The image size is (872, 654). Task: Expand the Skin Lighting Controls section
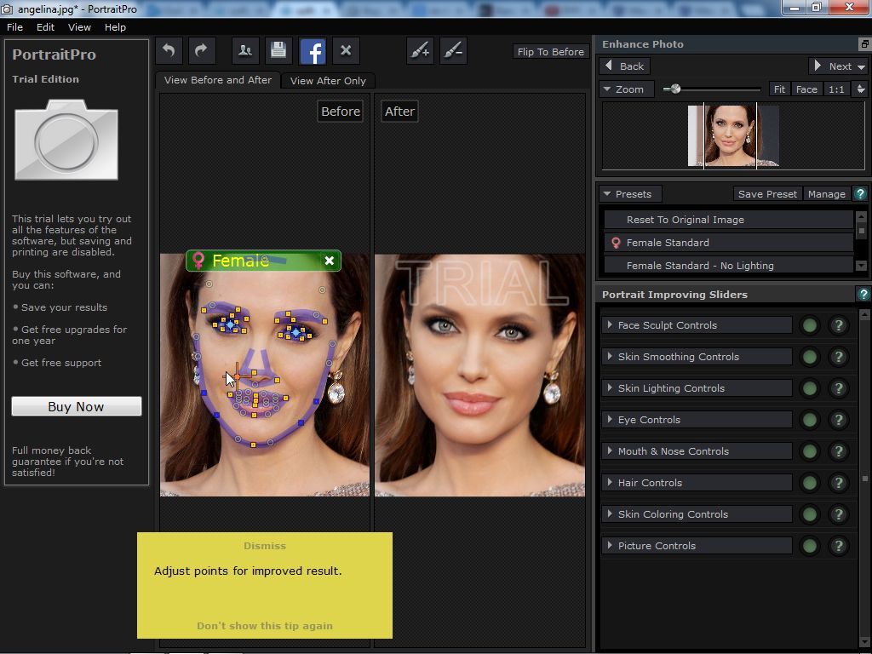697,388
